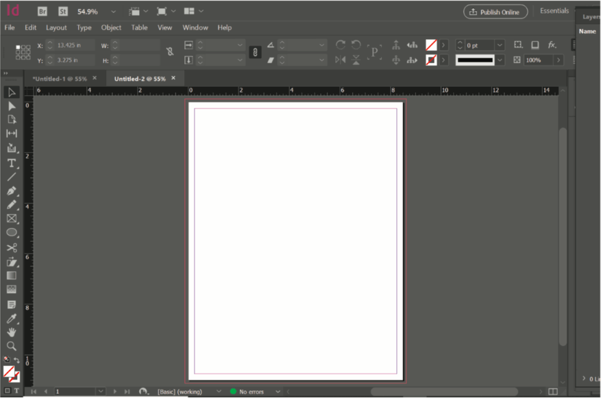This screenshot has height=398, width=601.
Task: Choose the Direct Selection tool
Action: click(x=12, y=106)
